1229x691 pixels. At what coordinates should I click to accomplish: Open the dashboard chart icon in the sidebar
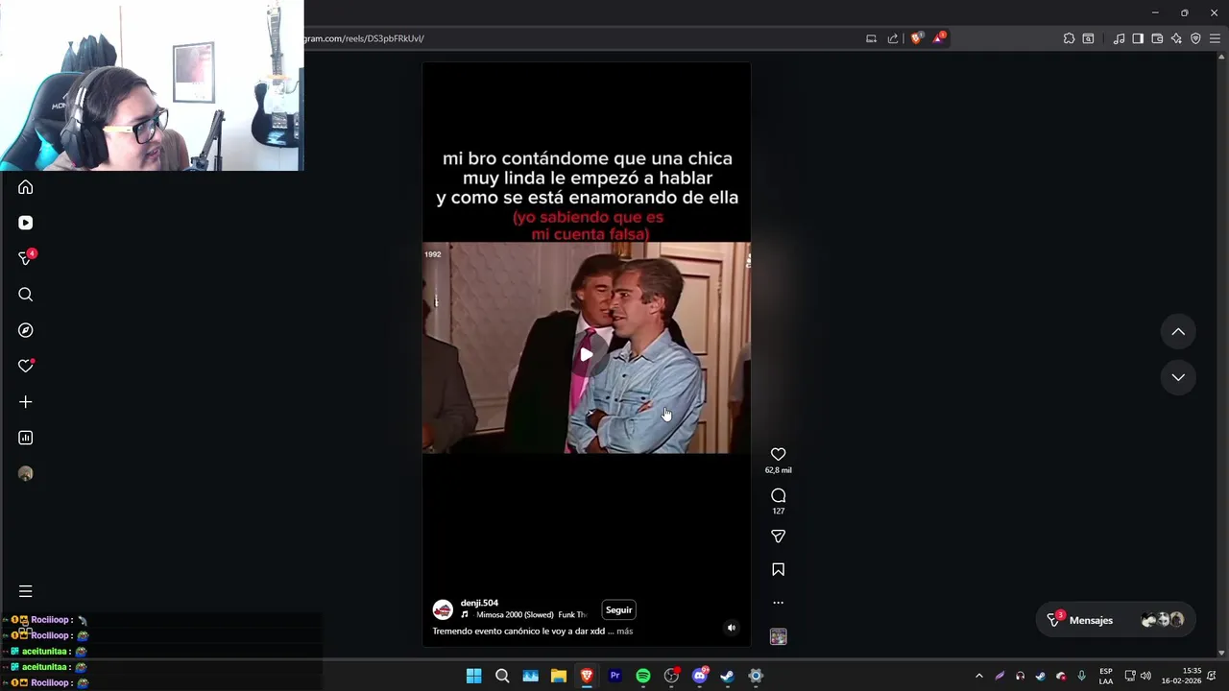26,438
